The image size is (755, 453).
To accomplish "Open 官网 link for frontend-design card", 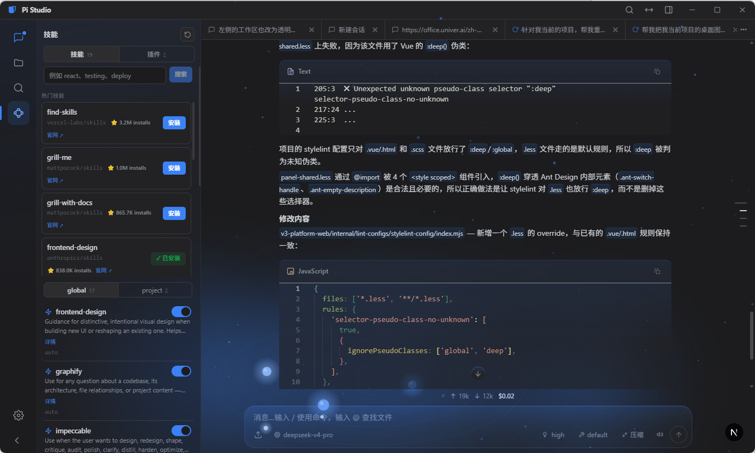I will [x=104, y=270].
